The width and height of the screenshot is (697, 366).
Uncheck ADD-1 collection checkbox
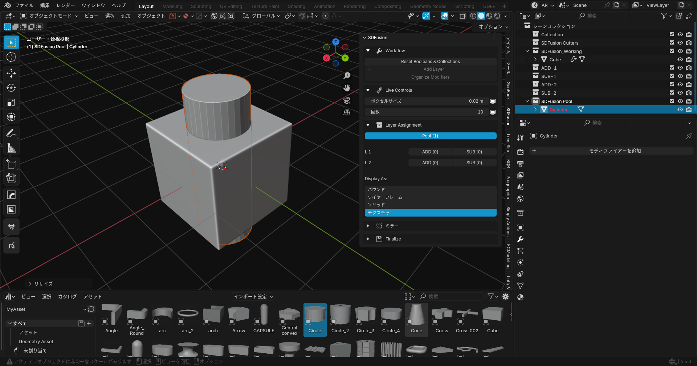point(672,68)
